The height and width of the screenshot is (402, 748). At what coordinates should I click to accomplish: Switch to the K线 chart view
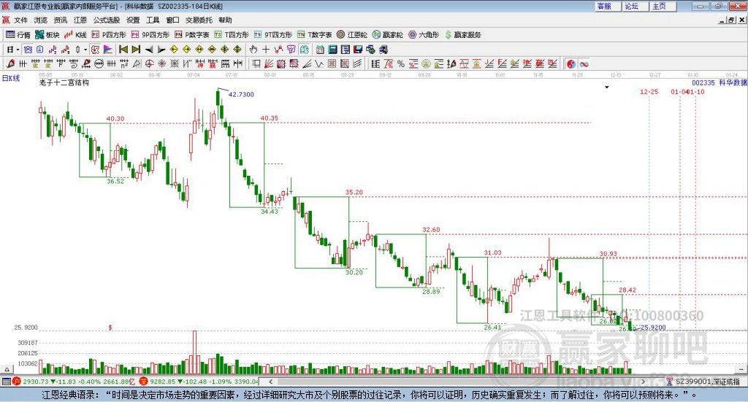pos(75,35)
